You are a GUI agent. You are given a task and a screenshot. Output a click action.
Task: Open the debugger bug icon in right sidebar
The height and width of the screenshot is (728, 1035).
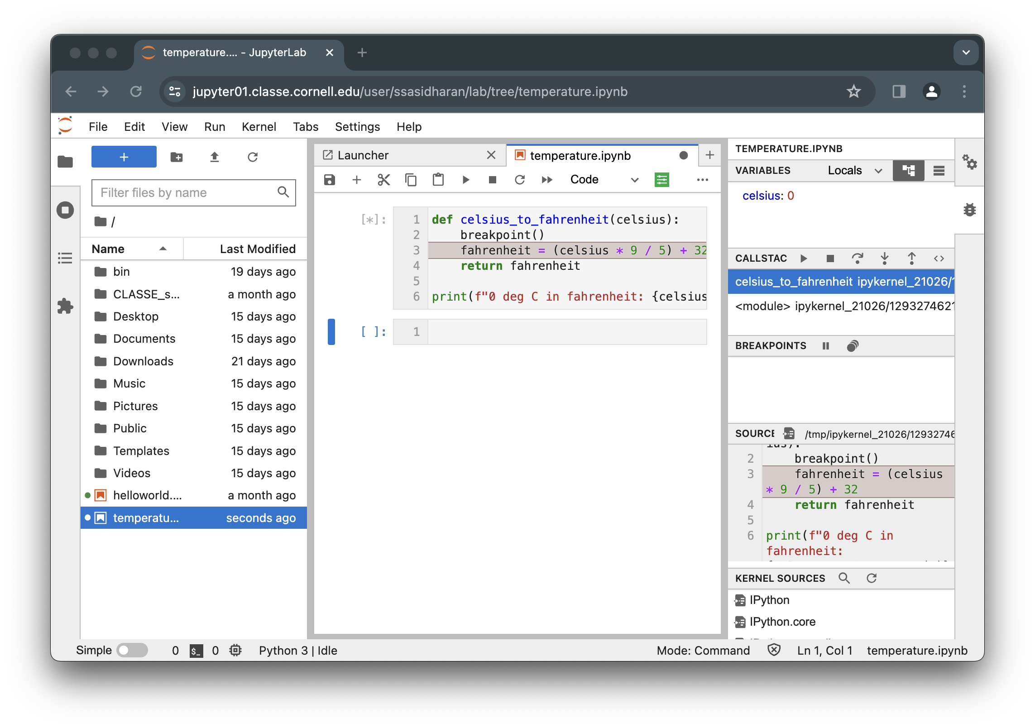pyautogui.click(x=969, y=210)
